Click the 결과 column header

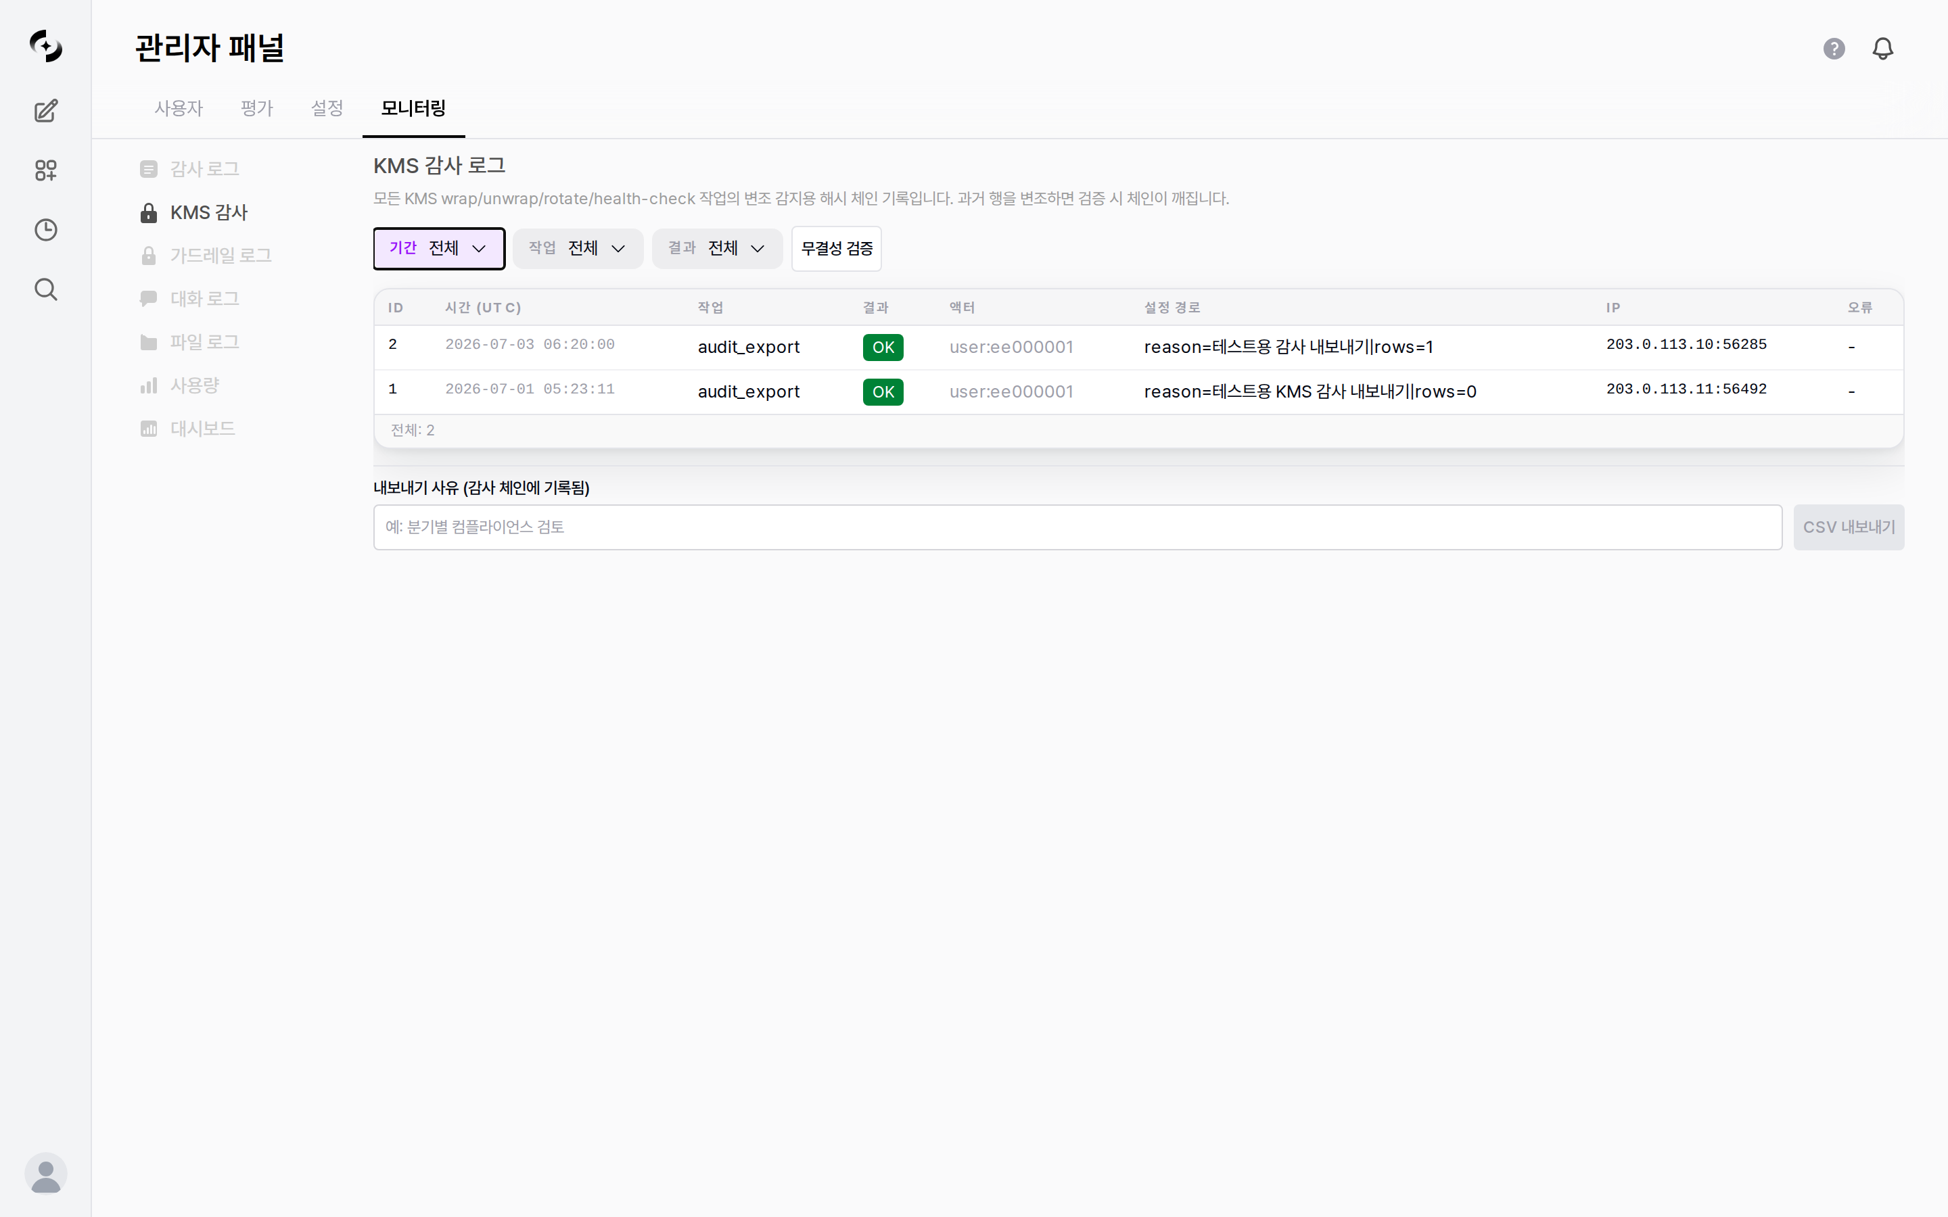[875, 308]
